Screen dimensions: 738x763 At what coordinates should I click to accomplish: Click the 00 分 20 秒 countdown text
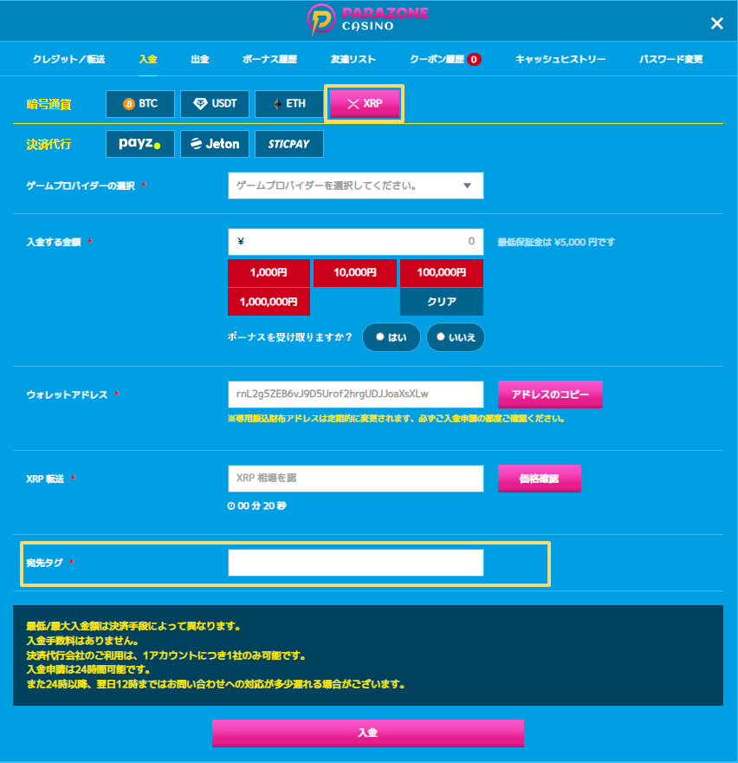tap(256, 506)
